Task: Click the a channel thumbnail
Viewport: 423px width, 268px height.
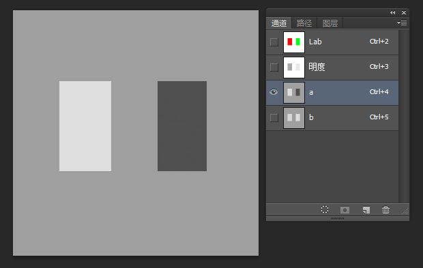Action: click(294, 93)
